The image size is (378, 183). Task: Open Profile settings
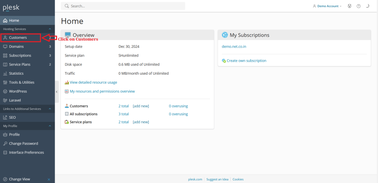pyautogui.click(x=27, y=135)
